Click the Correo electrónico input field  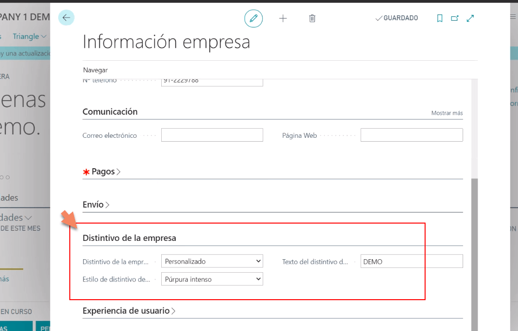point(212,135)
